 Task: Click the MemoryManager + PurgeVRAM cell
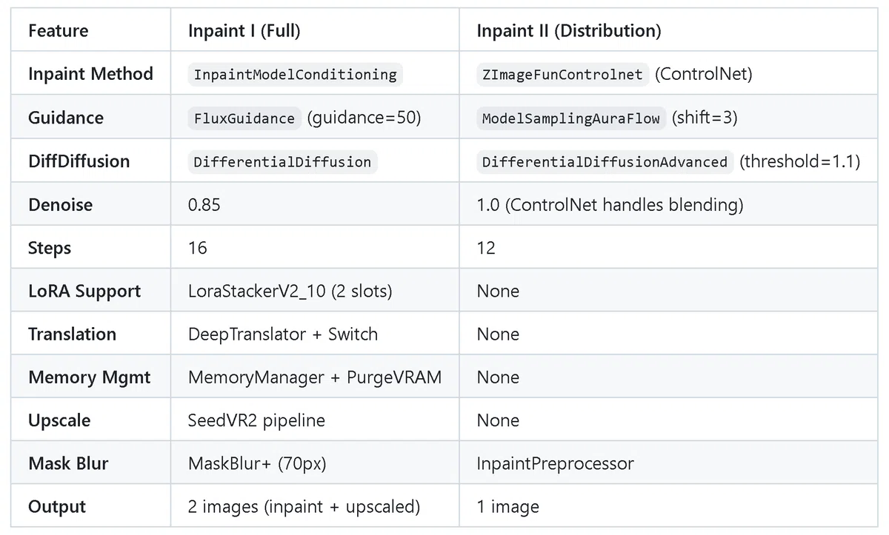(x=315, y=377)
